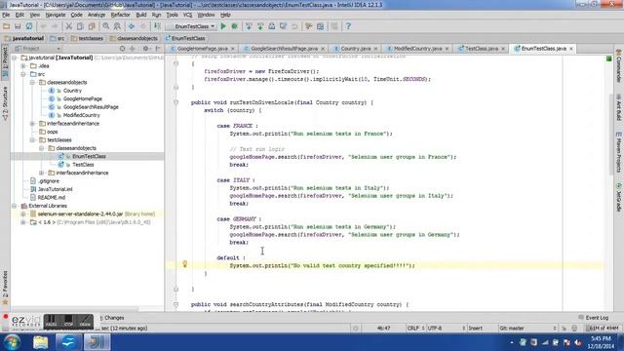Click the Synchronize toolbar icon
The height and width of the screenshot is (351, 624).
pos(29,26)
